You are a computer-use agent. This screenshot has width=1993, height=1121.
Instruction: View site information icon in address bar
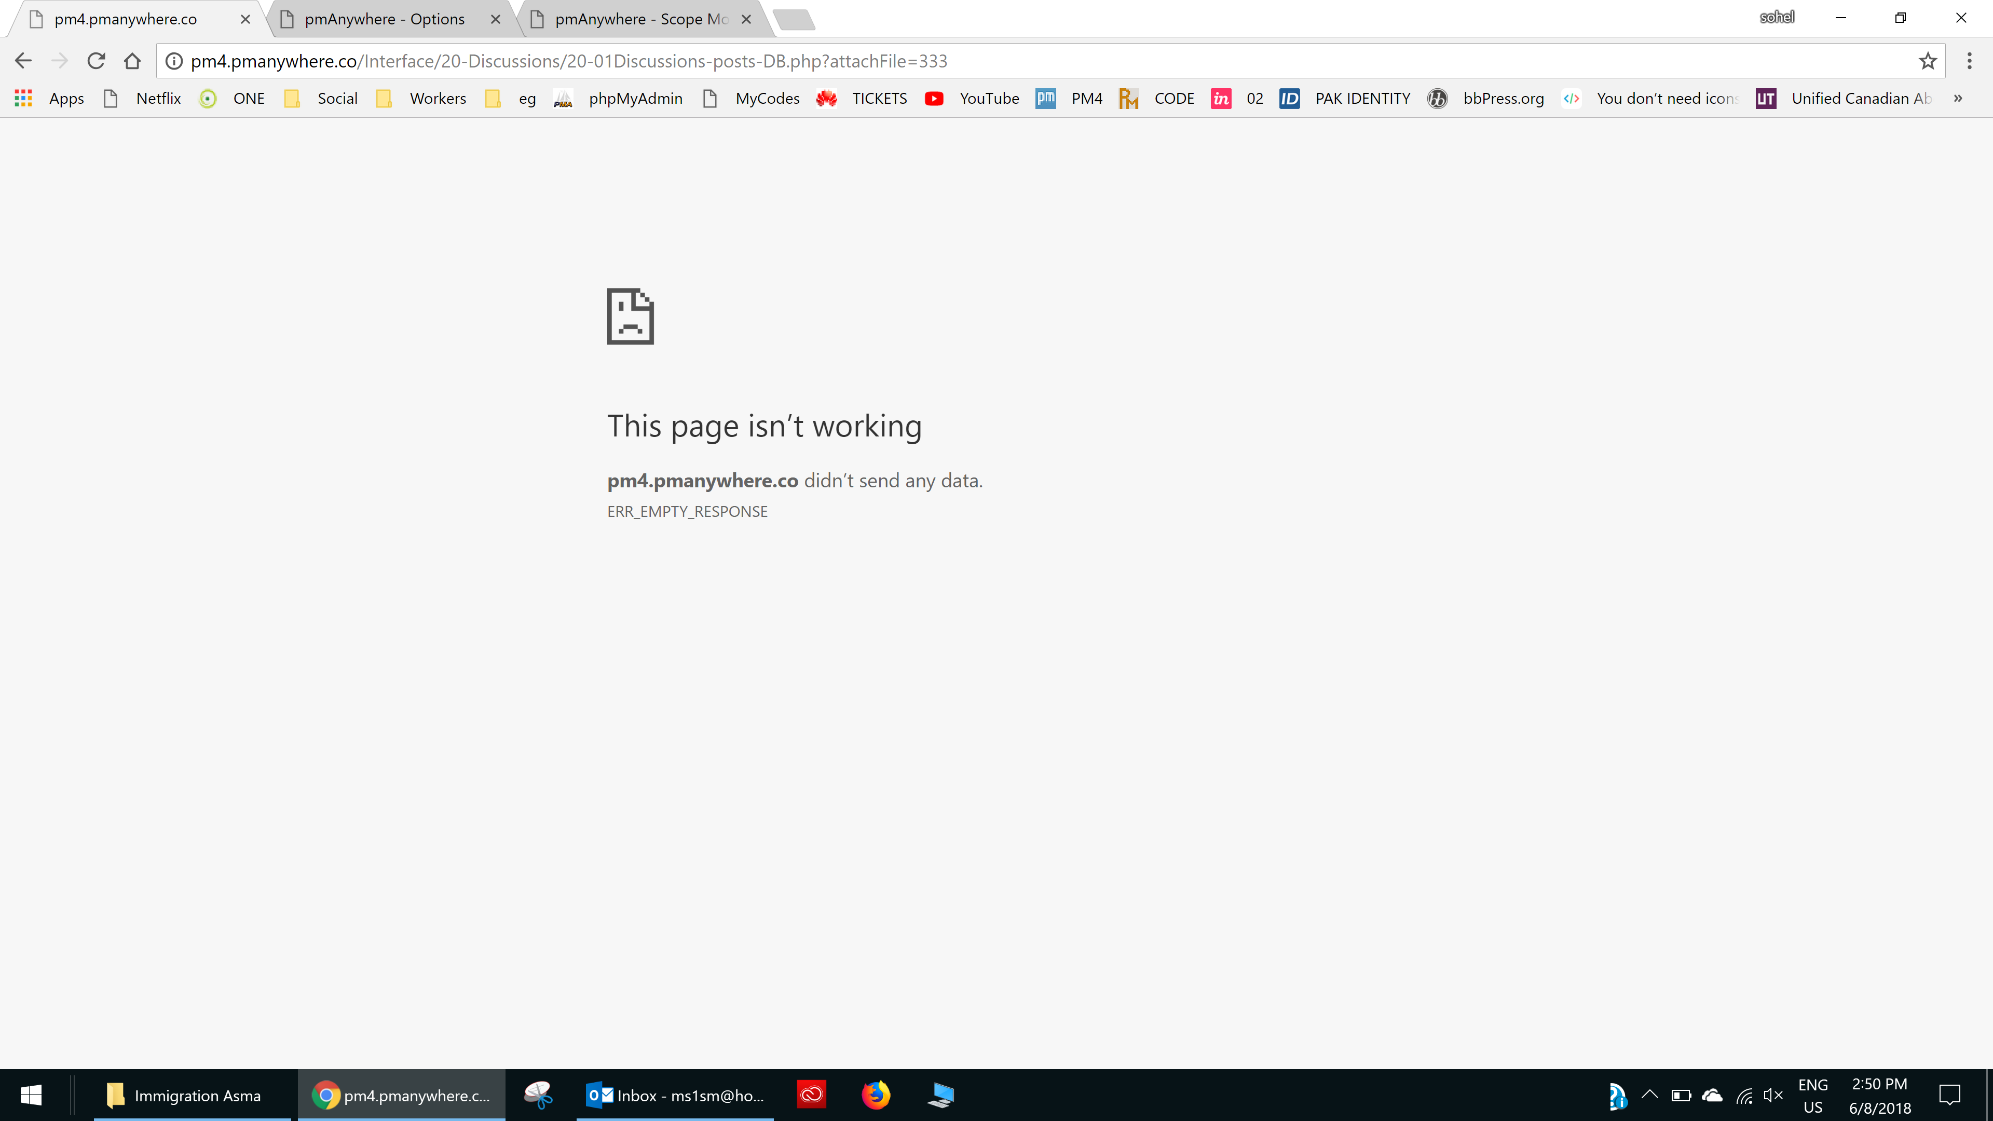pos(175,61)
